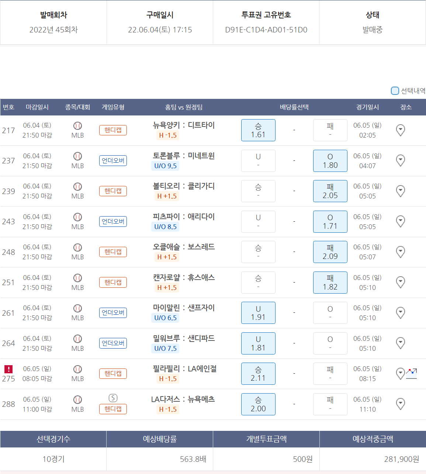Click baseball MLB icon for game 248
Image resolution: width=426 pixels, height=474 pixels.
click(77, 248)
